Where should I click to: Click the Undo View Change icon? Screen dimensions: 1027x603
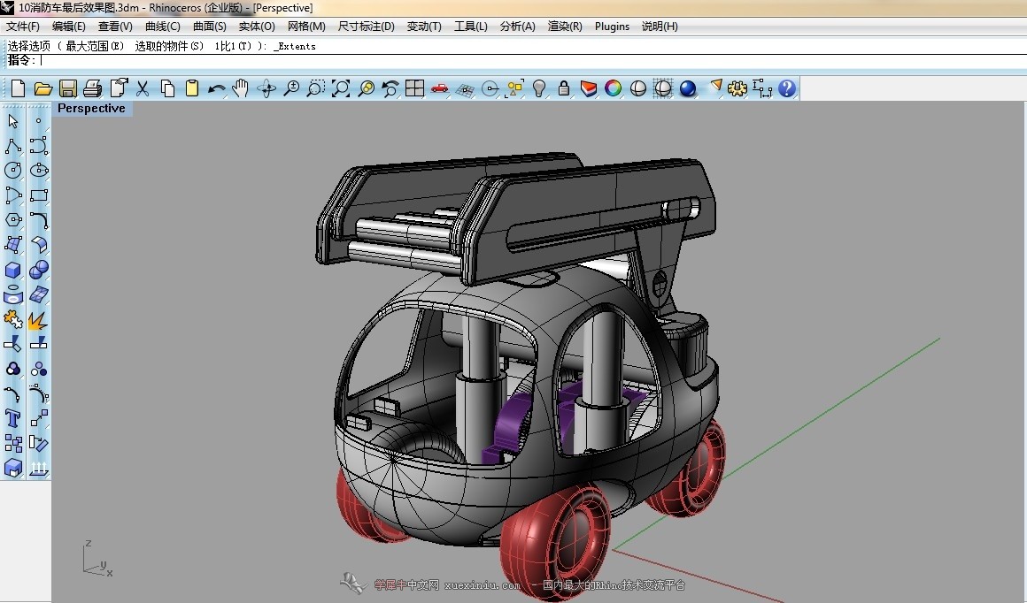[390, 88]
